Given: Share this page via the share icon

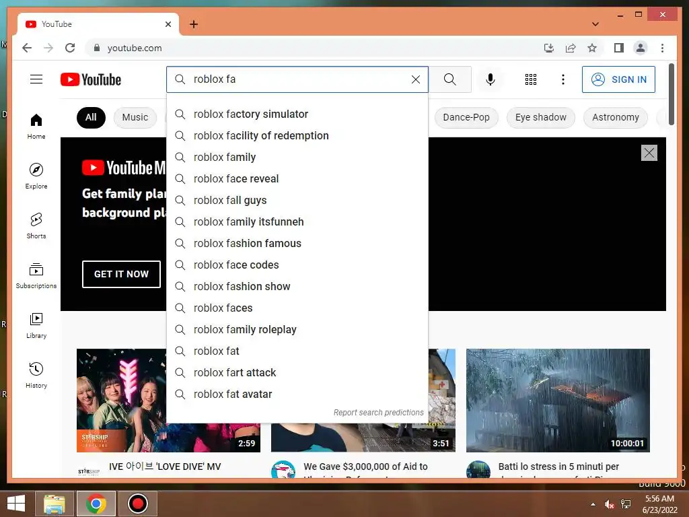Looking at the screenshot, I should click(571, 48).
